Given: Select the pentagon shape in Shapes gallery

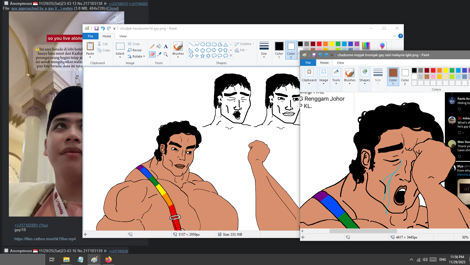Looking at the screenshot, I should (x=202, y=50).
